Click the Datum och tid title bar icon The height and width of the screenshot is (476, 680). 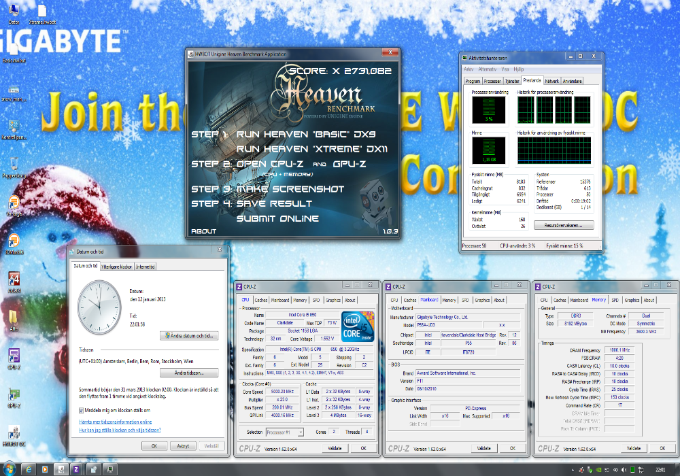[x=72, y=252]
